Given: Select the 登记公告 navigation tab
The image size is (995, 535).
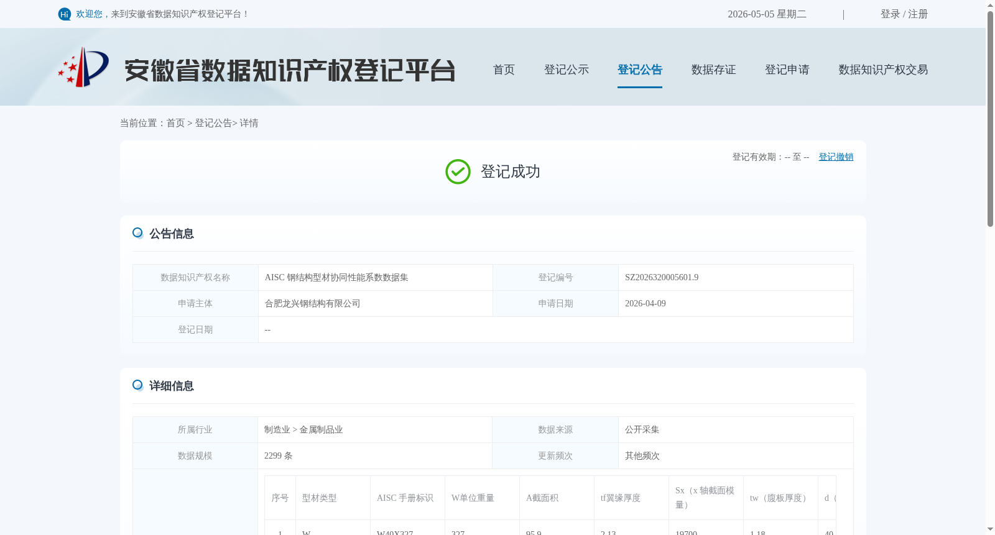Looking at the screenshot, I should tap(640, 70).
